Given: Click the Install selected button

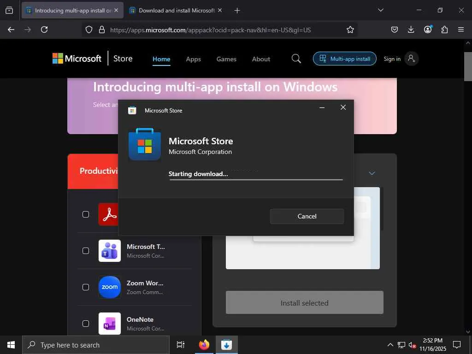Looking at the screenshot, I should pos(304,302).
